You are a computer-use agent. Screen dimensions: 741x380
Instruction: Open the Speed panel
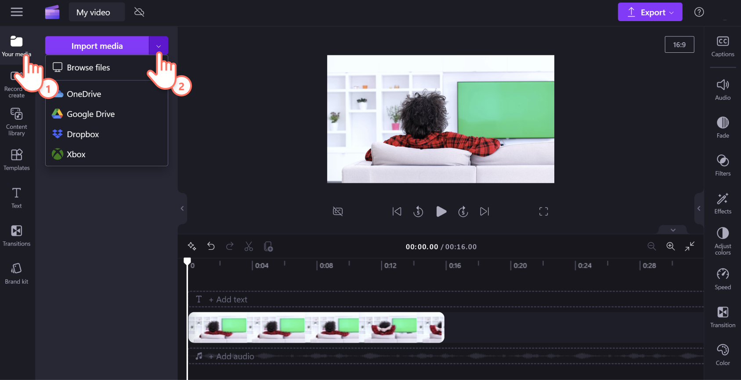coord(723,279)
